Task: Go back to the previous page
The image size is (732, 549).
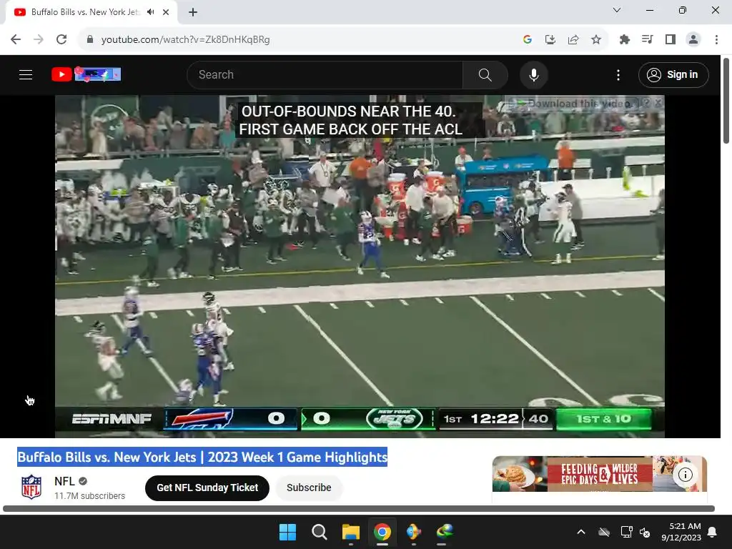Action: (x=16, y=40)
